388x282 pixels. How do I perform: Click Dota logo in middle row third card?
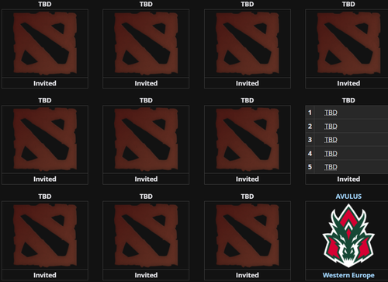coord(248,139)
